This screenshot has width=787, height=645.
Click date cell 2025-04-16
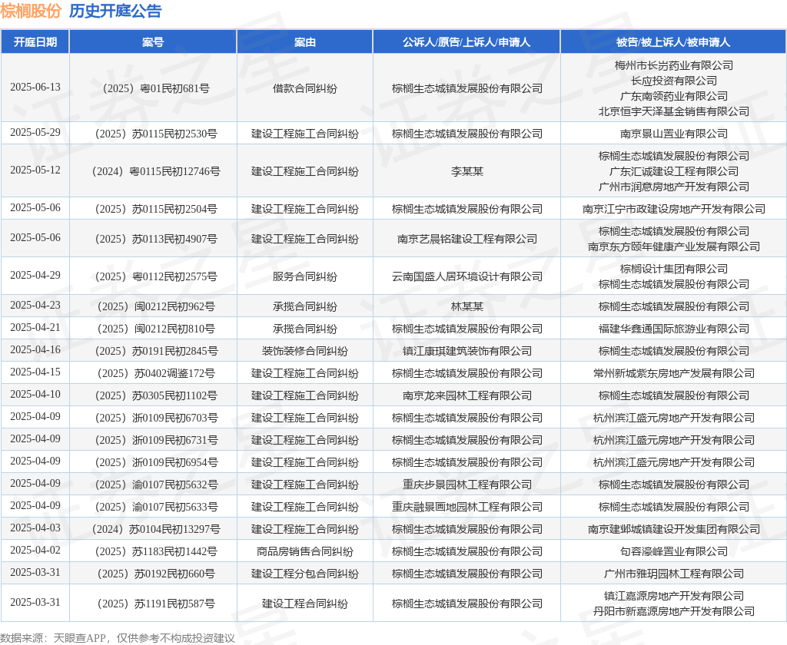coord(35,350)
